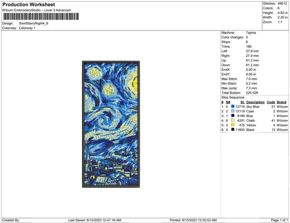Click the Blue stitch count 8199
Screen dimensions: 290x223
(241, 116)
